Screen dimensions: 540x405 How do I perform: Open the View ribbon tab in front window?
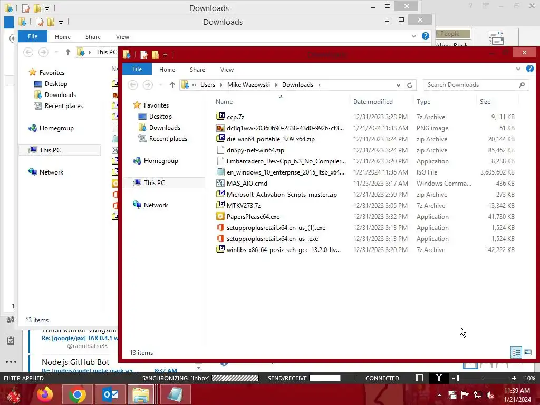[227, 70]
